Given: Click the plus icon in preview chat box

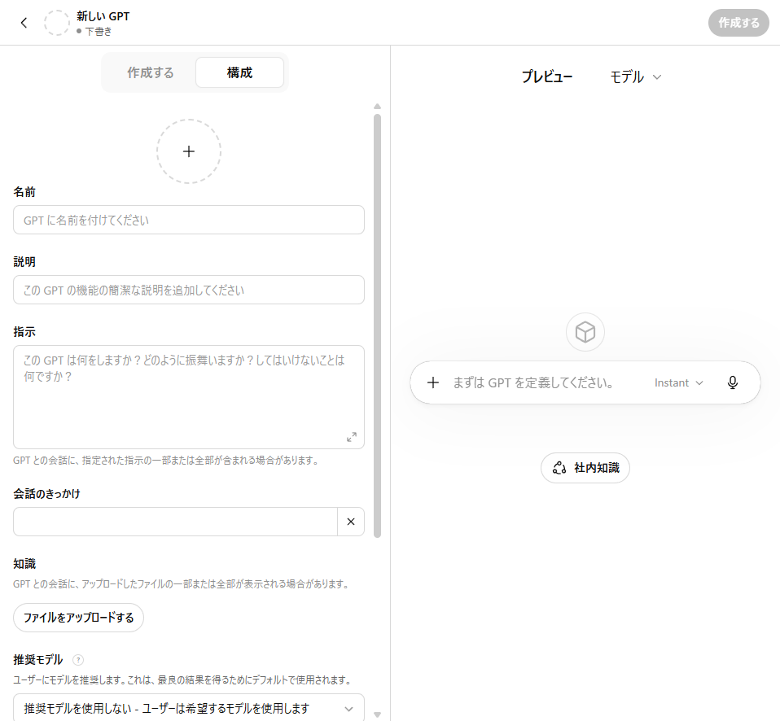Looking at the screenshot, I should tap(433, 382).
